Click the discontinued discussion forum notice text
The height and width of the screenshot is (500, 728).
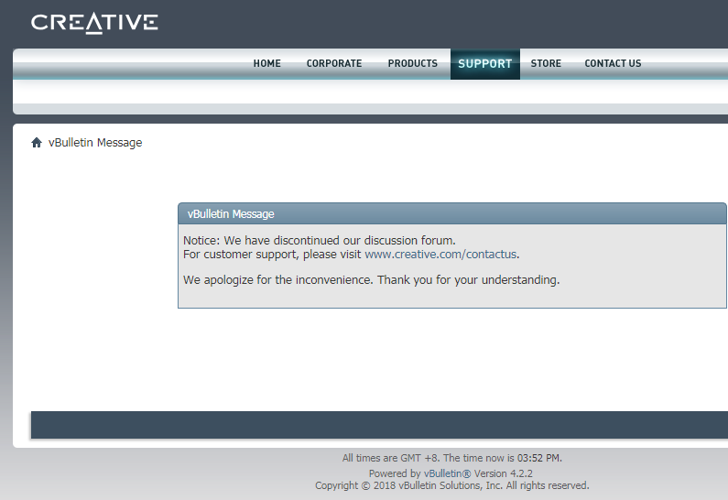tap(319, 241)
